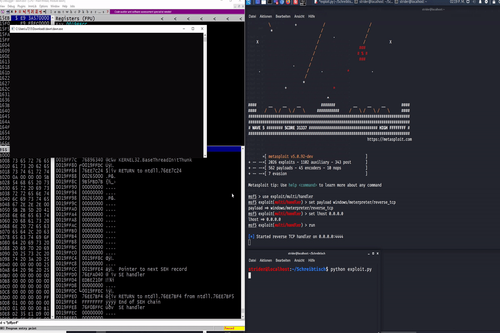Open Datei menu in the msfconsole terminal
500x333 pixels.
pos(252,16)
